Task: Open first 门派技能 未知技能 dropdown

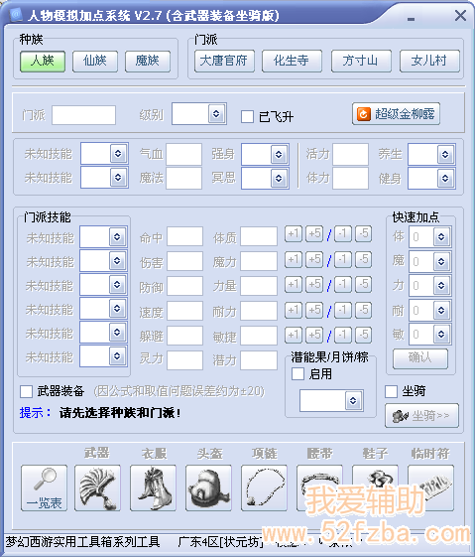Action: pos(117,236)
